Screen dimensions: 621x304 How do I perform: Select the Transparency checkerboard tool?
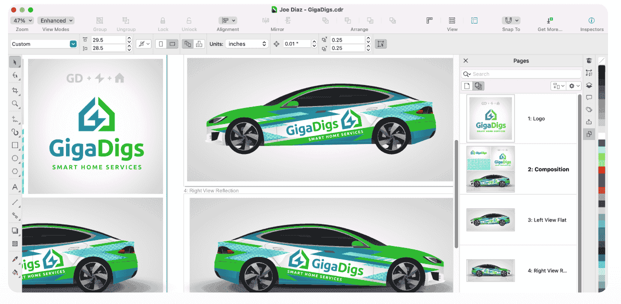coord(15,243)
